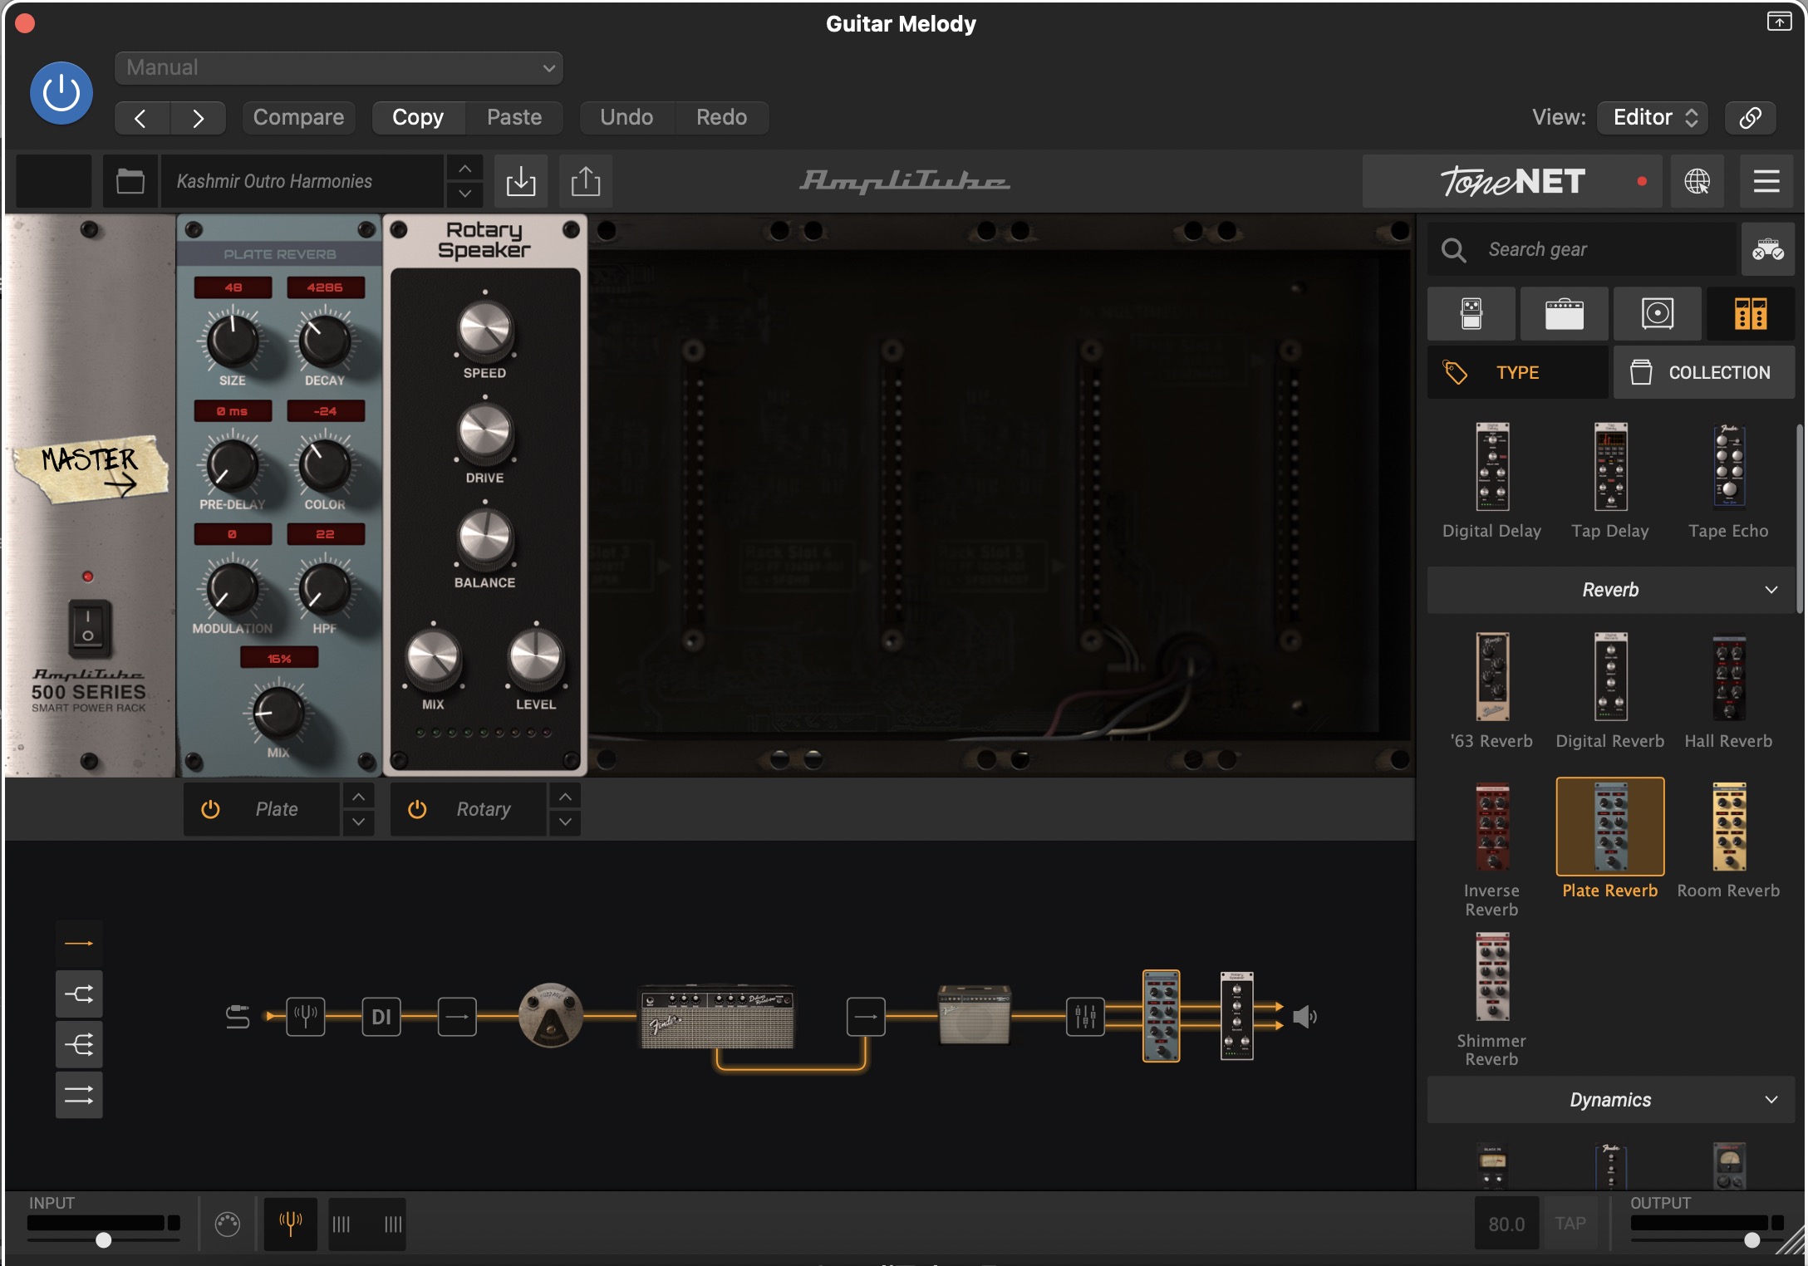Switch to the TYPE filter tab
This screenshot has width=1808, height=1266.
(1517, 372)
